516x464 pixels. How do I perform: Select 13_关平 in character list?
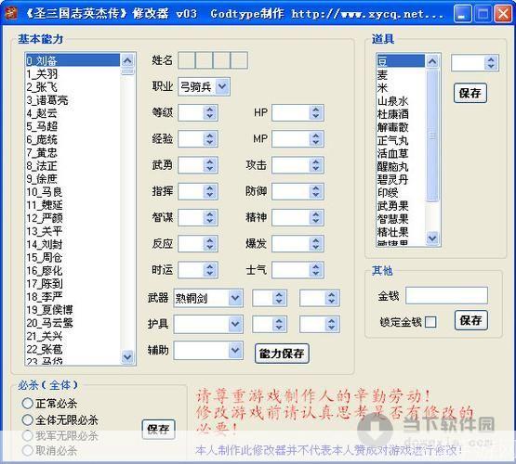[x=73, y=231]
